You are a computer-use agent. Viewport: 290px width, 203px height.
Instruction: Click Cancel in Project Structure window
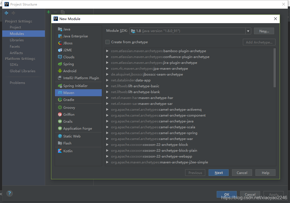click(250, 194)
